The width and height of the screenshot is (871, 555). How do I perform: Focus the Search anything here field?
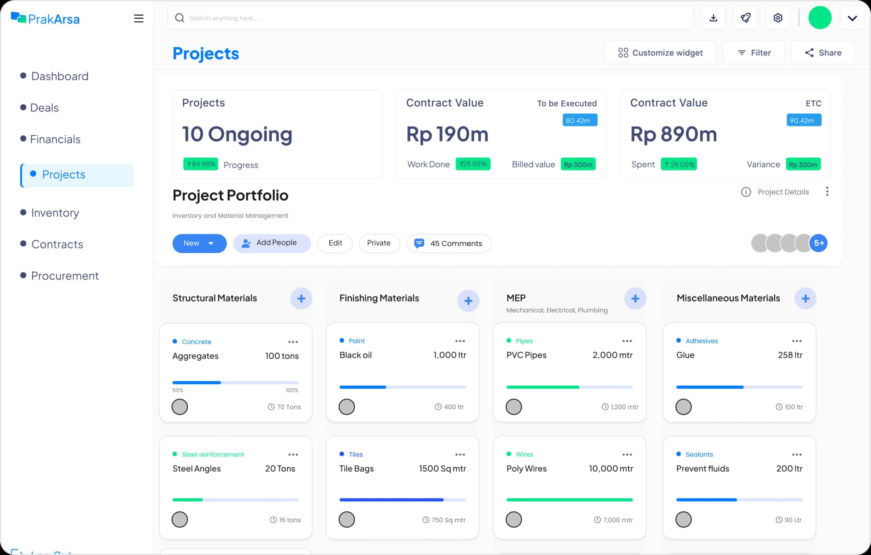click(430, 18)
